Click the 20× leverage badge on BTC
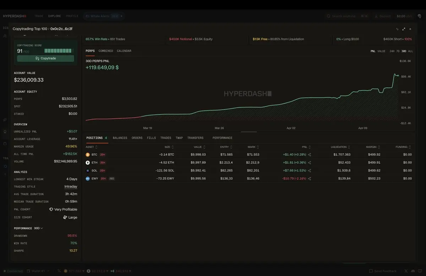426x276 pixels. click(x=103, y=155)
